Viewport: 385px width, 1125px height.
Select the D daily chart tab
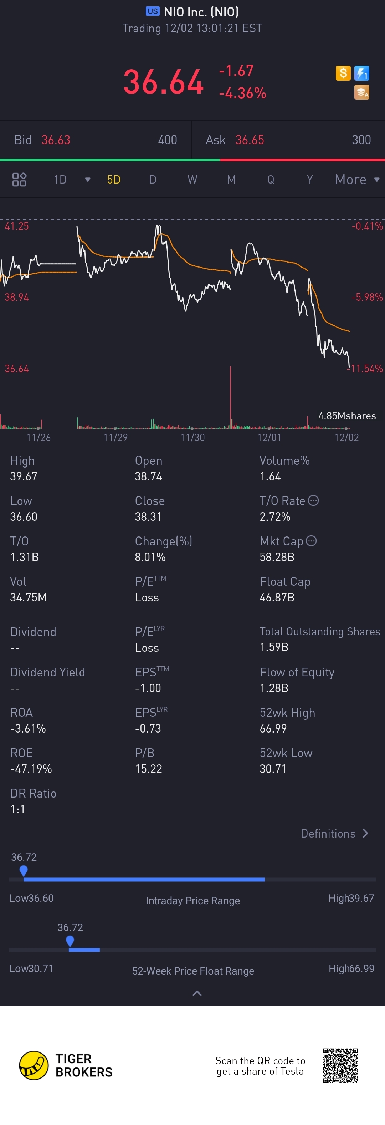[153, 180]
